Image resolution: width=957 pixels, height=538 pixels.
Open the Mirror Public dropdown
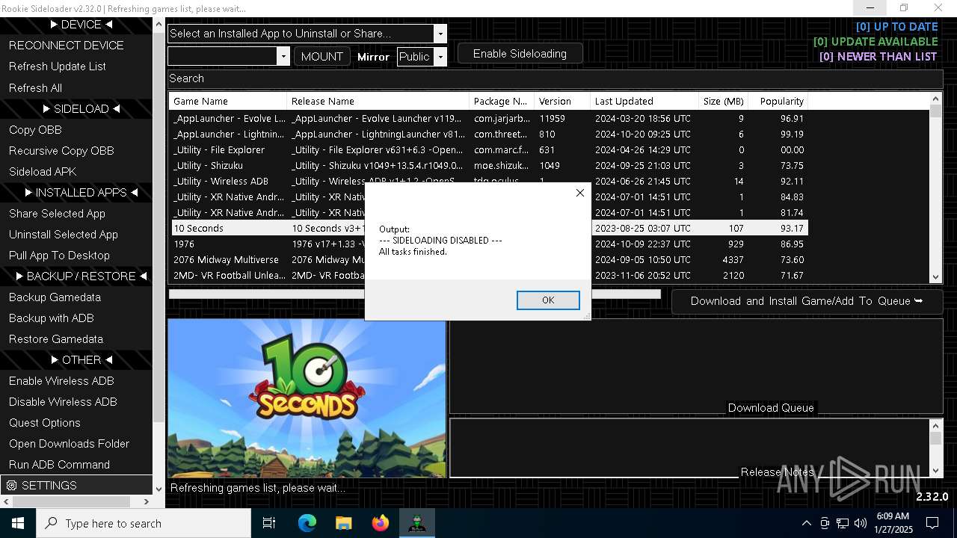point(440,57)
